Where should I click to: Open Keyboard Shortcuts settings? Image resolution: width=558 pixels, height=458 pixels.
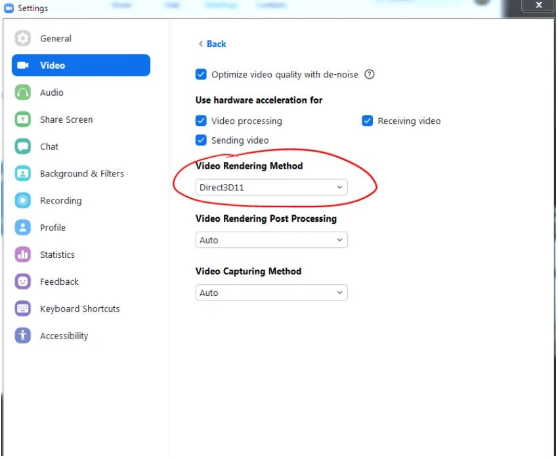pyautogui.click(x=80, y=308)
